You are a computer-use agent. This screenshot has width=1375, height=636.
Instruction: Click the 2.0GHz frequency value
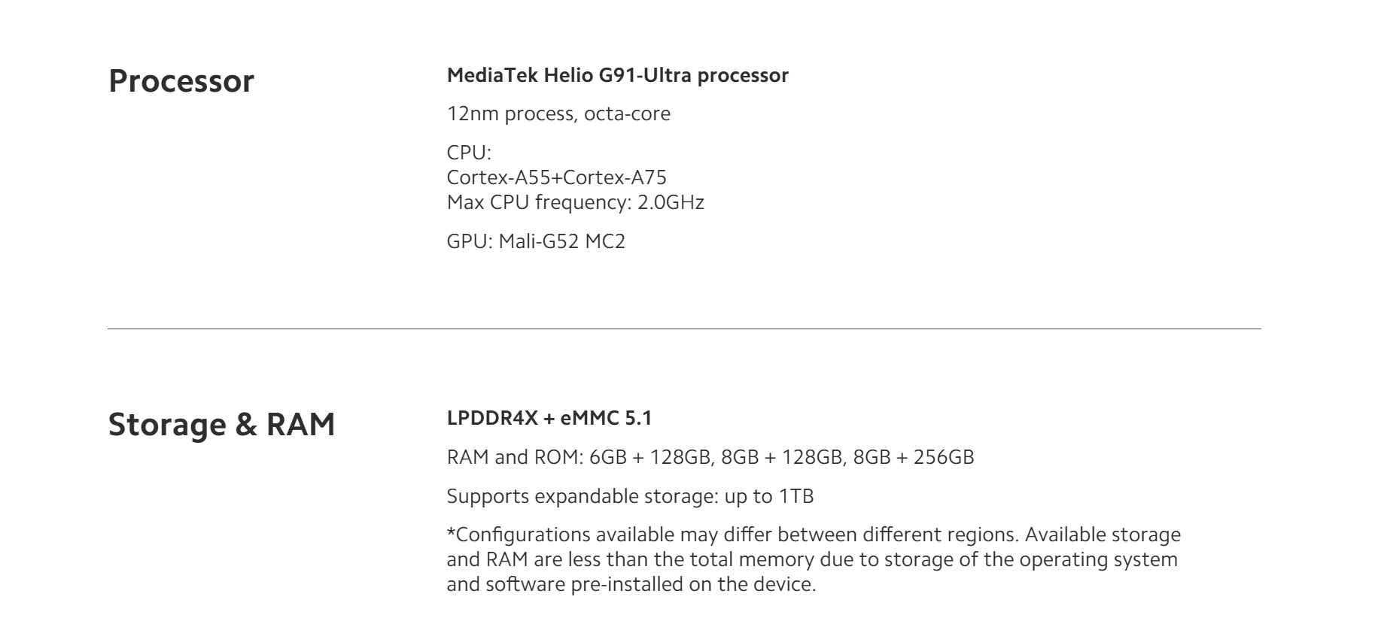coord(671,202)
